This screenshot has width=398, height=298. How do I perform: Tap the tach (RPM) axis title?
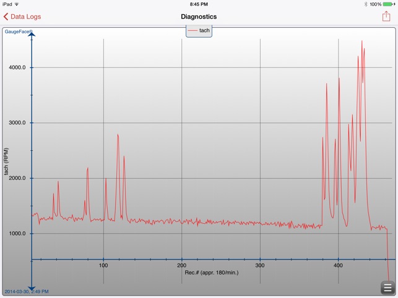click(6, 161)
